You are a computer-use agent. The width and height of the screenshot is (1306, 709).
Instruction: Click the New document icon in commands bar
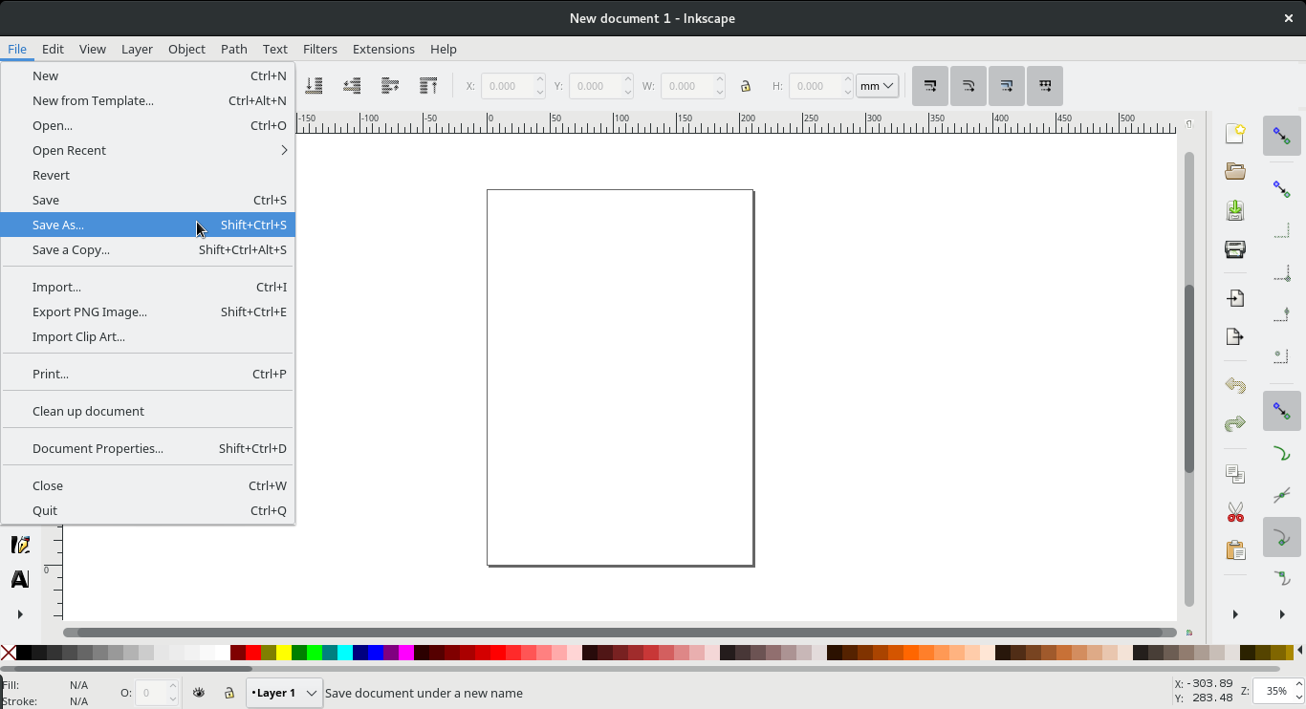1234,134
